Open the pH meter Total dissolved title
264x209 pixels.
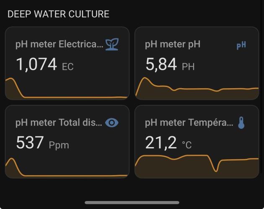(x=59, y=122)
